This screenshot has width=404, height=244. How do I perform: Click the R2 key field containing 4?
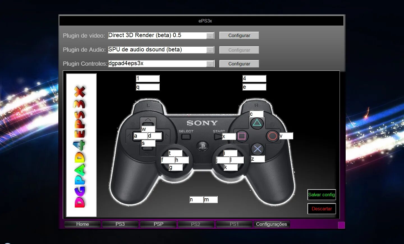254,79
